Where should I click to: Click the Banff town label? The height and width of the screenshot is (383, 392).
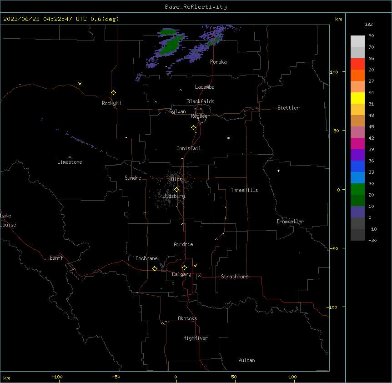[x=56, y=258]
